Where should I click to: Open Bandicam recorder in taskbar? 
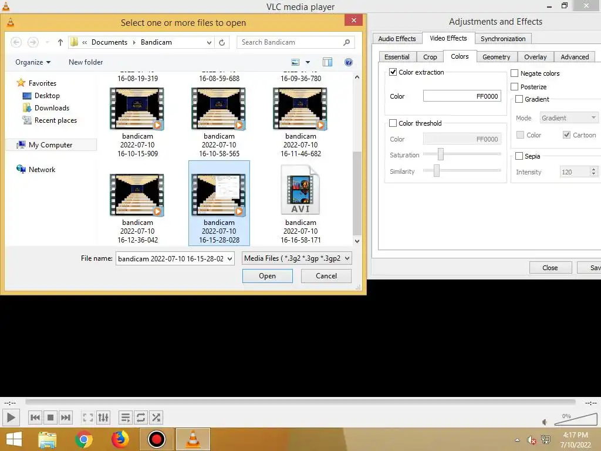(156, 439)
